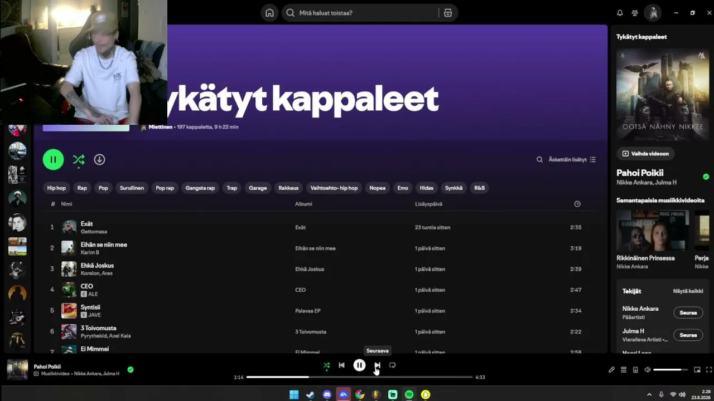
Task: Filter songs by Trap
Action: (x=231, y=188)
